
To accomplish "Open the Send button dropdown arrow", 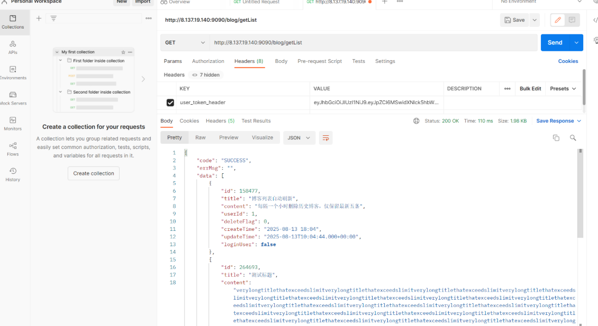I will [576, 43].
